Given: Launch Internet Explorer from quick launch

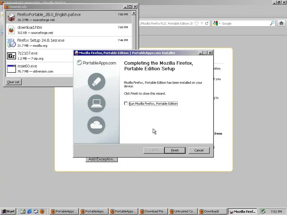Looking at the screenshot, I should point(29,211).
